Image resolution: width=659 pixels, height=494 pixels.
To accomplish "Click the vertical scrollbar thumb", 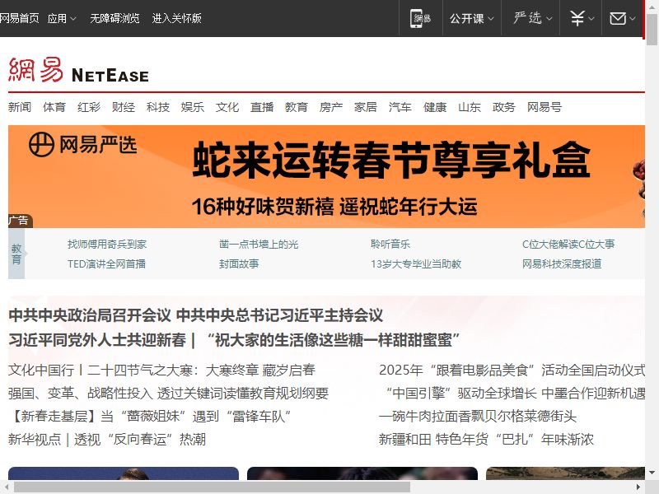I will click(x=652, y=30).
